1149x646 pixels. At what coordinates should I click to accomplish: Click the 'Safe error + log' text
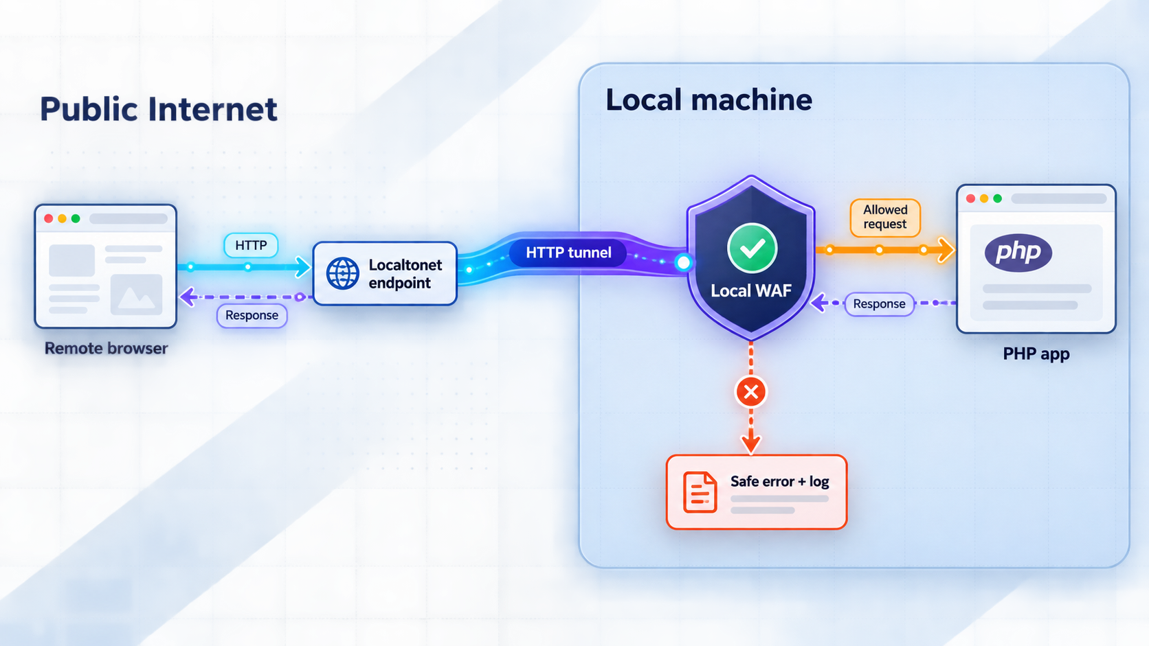tap(779, 481)
